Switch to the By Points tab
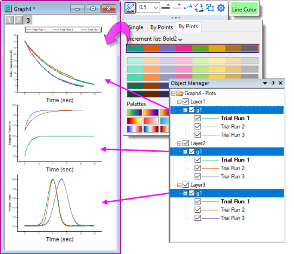This screenshot has width=294, height=254. click(161, 27)
